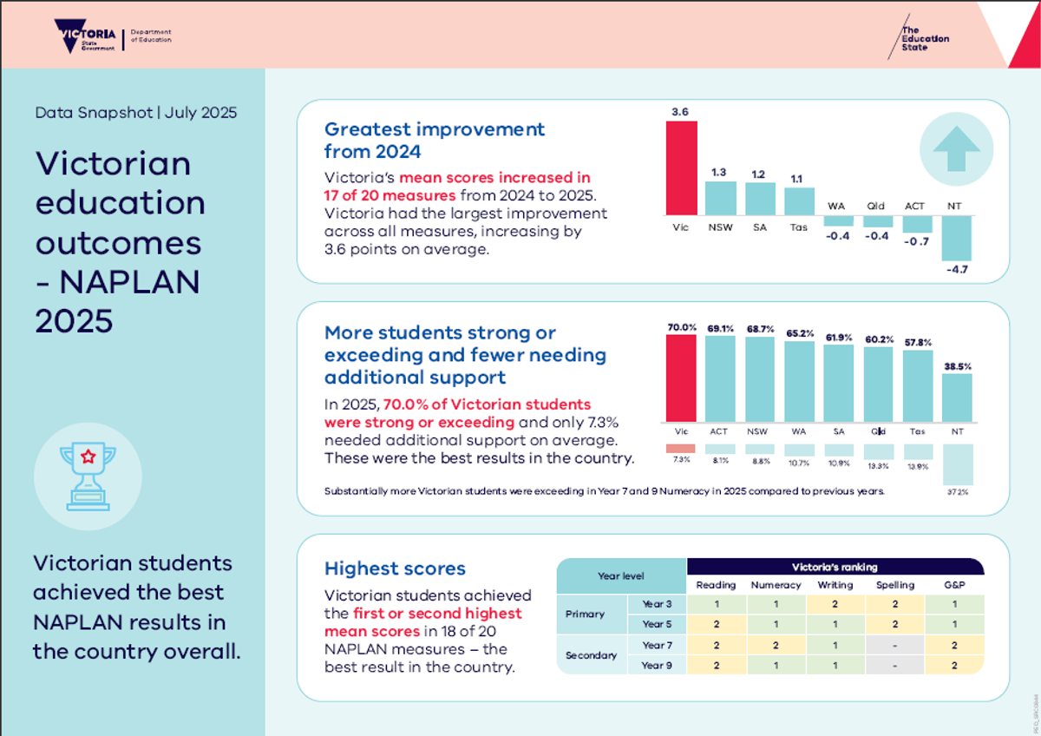
Task: Click the NT 37.2% support bar
Action: (958, 464)
